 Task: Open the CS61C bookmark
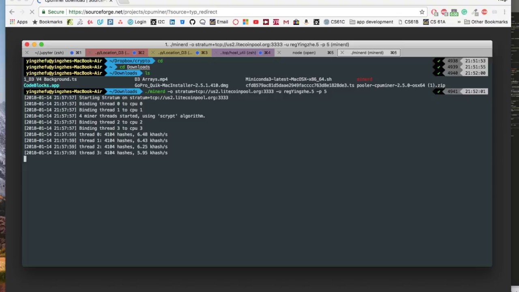click(x=334, y=22)
